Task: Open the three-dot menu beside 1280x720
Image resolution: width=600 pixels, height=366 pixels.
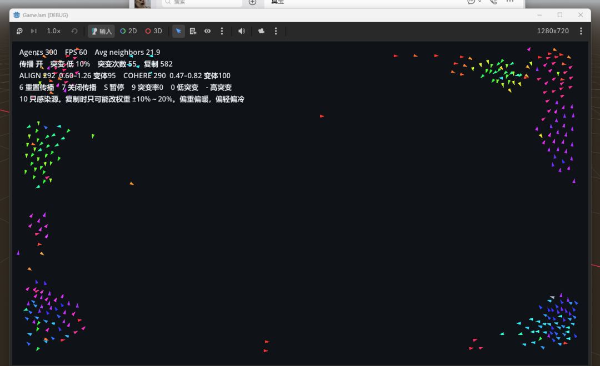Action: (581, 31)
